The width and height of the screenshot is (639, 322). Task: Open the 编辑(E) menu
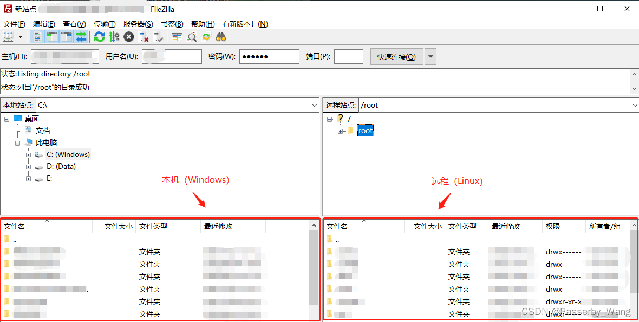click(44, 24)
